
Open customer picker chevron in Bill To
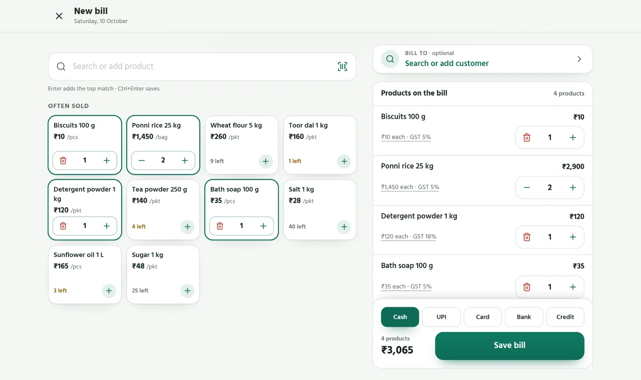point(579,59)
